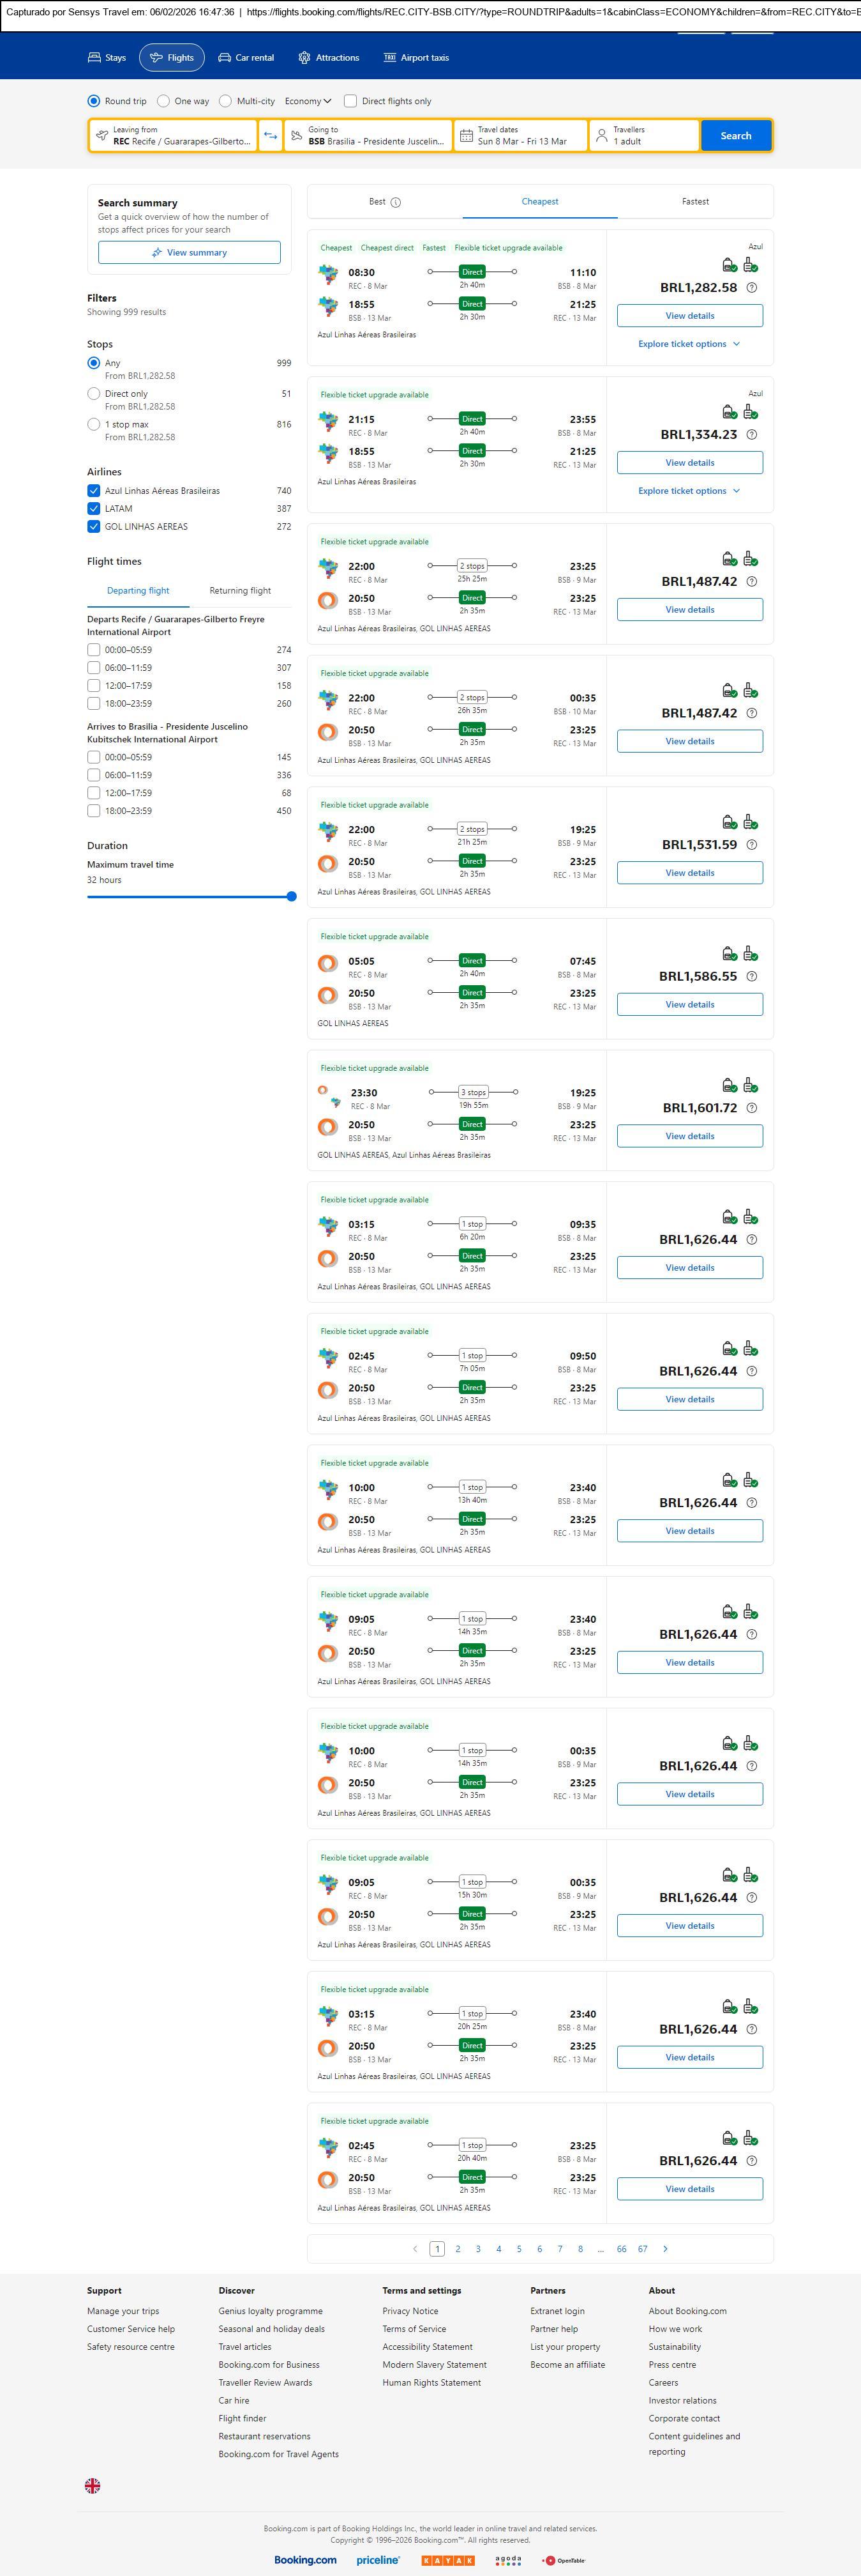Expand Explore ticket options for BRL1,334.23 flight

point(689,491)
